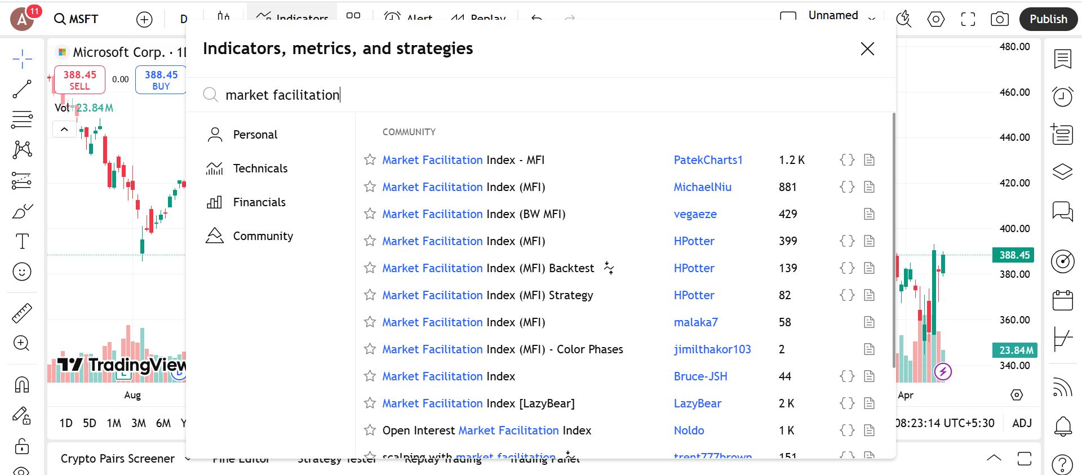1082x475 pixels.
Task: Open the notifications bell
Action: pyautogui.click(x=1062, y=426)
